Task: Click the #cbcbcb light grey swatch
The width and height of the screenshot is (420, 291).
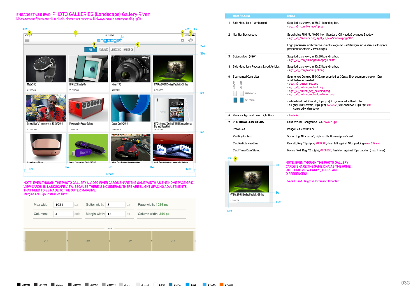Action: (121, 284)
